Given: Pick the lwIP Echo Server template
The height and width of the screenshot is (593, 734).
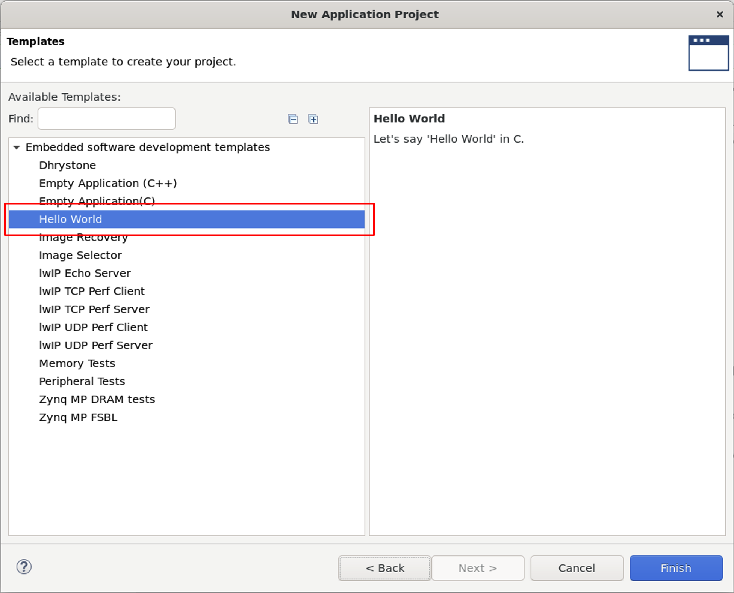Looking at the screenshot, I should (85, 273).
